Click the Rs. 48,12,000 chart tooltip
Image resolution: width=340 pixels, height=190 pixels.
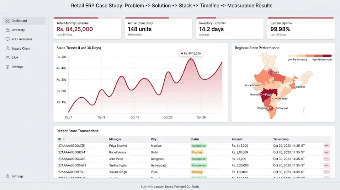191,53
